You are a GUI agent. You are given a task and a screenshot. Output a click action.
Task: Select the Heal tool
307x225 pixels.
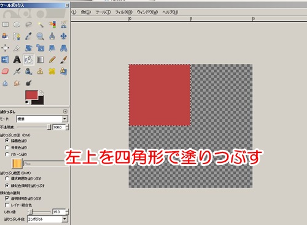tap(52, 71)
